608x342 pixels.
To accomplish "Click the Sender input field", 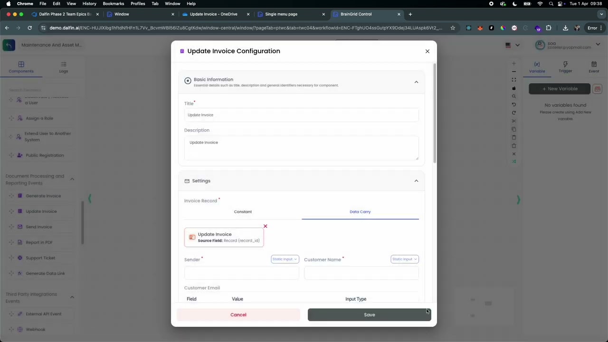I will (x=241, y=273).
